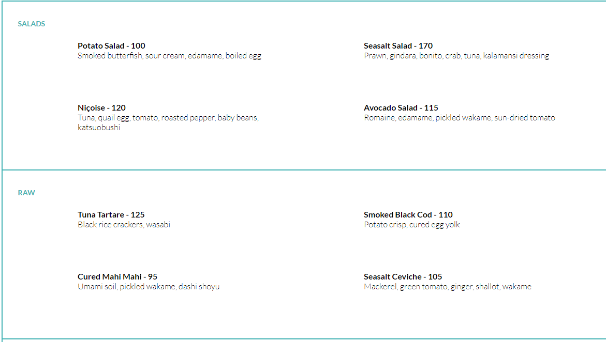
Task: Click the SALADS section heading
Action: pos(31,24)
